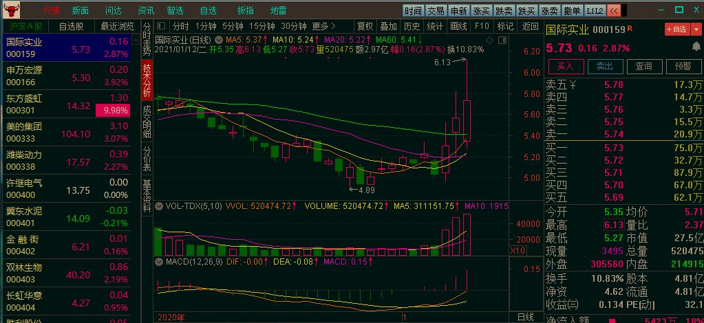Open the 资讯 menu
This screenshot has height=323, width=704.
click(146, 10)
